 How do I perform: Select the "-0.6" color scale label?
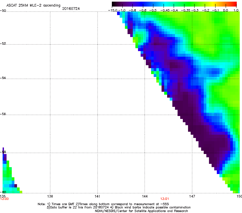(143, 10)
